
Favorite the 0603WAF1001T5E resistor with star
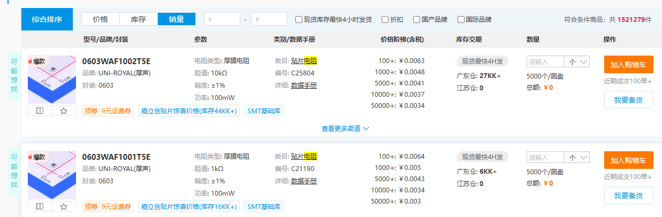point(64,206)
